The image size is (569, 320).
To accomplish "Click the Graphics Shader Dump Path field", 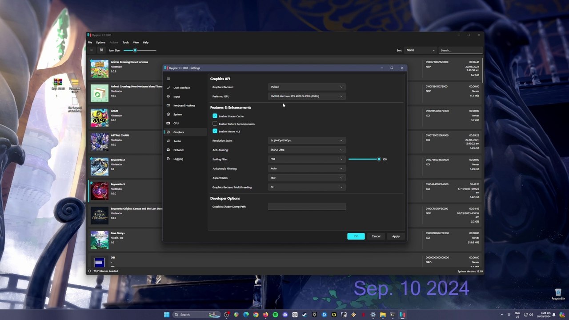I will (307, 207).
